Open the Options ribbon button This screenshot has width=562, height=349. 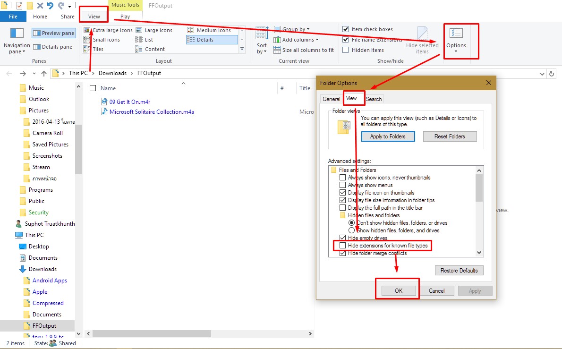coord(456,40)
